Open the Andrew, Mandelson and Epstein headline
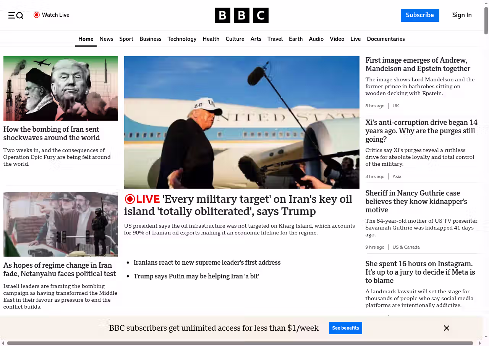The width and height of the screenshot is (489, 346). pyautogui.click(x=418, y=65)
